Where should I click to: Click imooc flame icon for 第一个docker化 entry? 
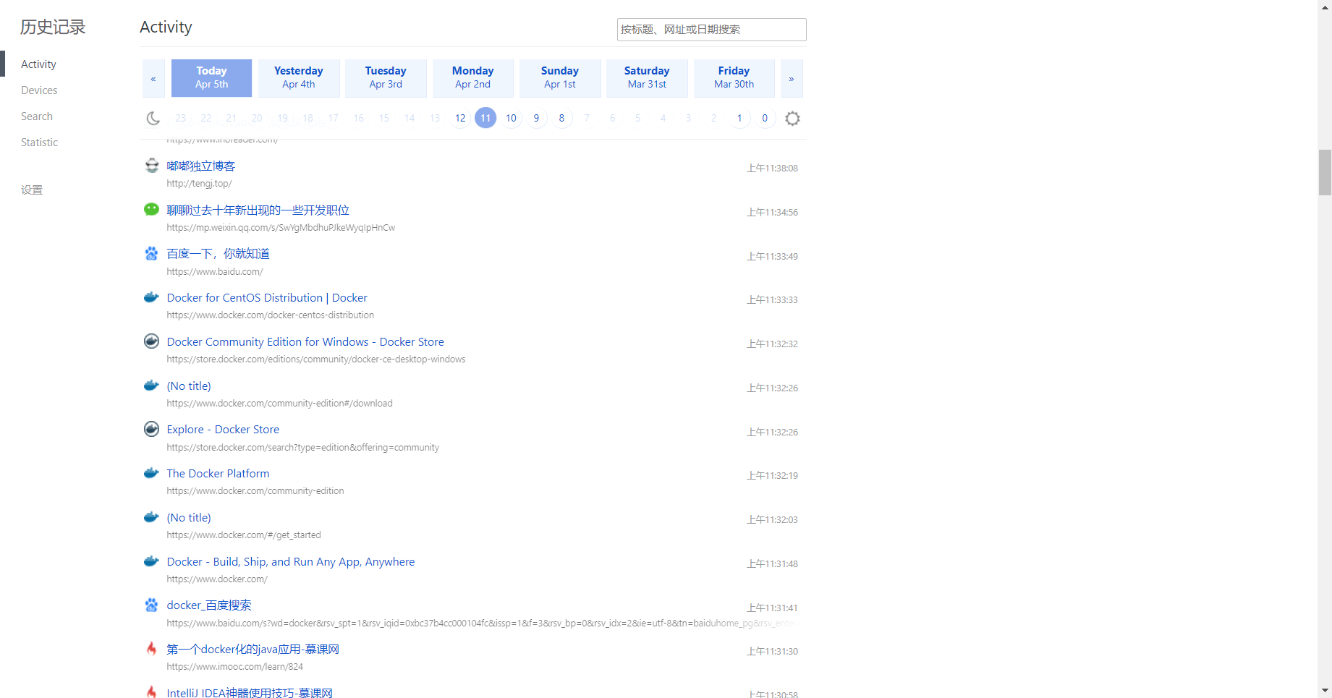tap(151, 649)
